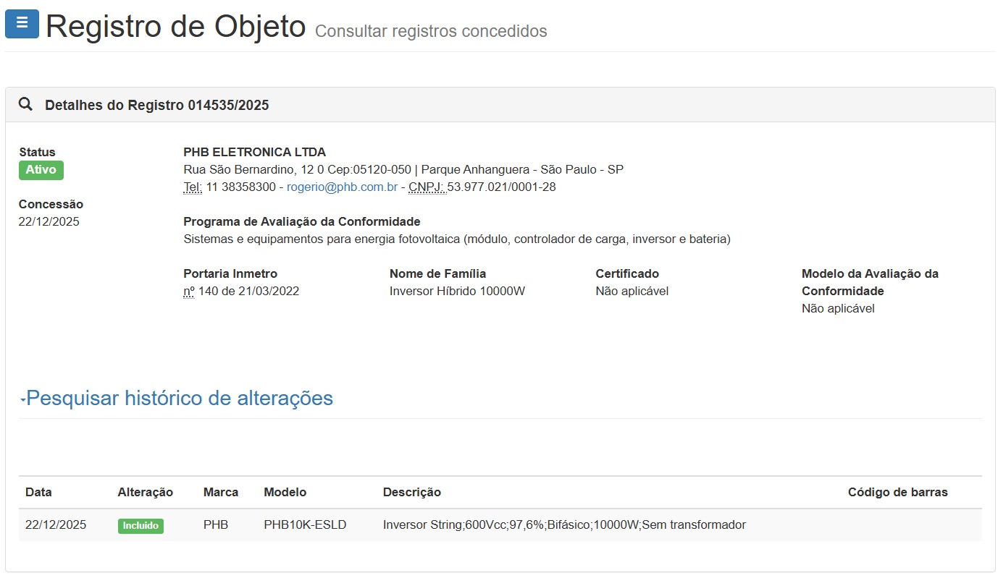Click the Tel: abbreviation label
Image resolution: width=998 pixels, height=578 pixels.
click(193, 187)
